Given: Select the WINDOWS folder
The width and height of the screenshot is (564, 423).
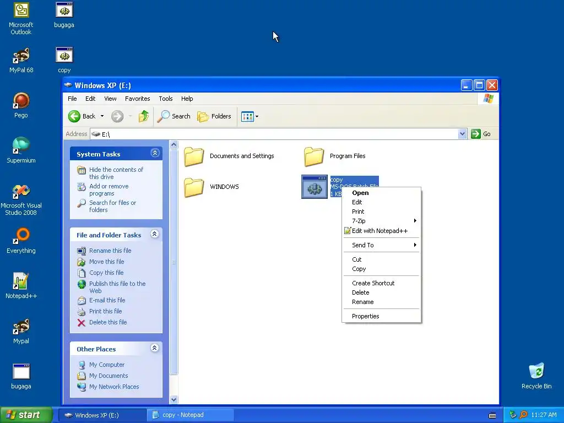Looking at the screenshot, I should pyautogui.click(x=211, y=187).
